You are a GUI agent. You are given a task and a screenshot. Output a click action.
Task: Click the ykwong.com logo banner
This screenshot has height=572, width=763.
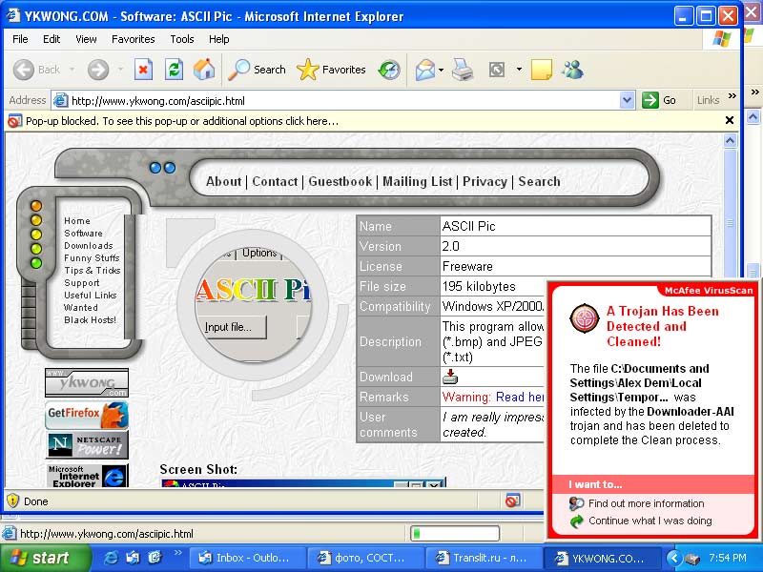pos(87,382)
